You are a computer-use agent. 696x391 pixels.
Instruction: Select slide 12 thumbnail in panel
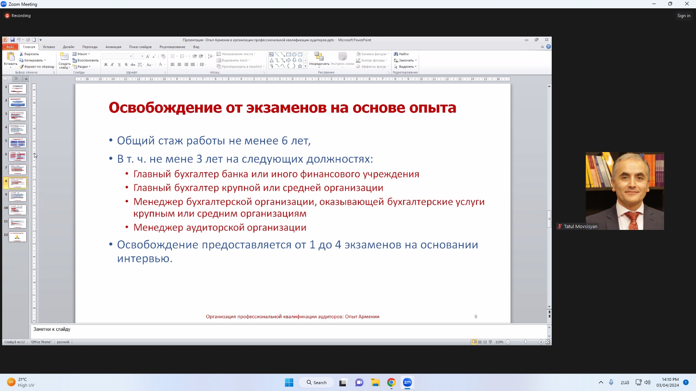(x=17, y=237)
